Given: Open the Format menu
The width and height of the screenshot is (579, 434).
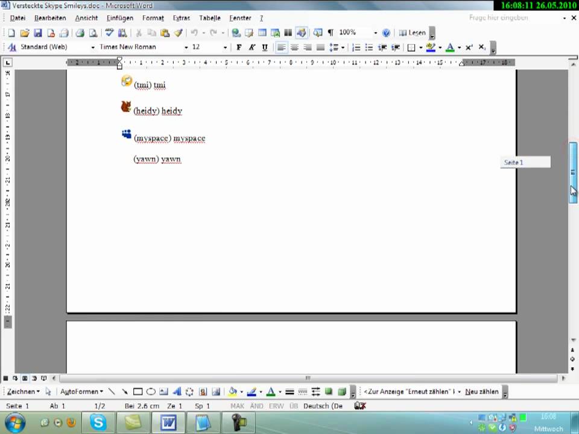Looking at the screenshot, I should pyautogui.click(x=153, y=17).
